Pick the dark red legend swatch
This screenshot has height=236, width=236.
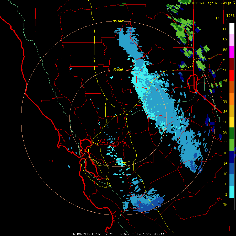pyautogui.click(x=232, y=64)
